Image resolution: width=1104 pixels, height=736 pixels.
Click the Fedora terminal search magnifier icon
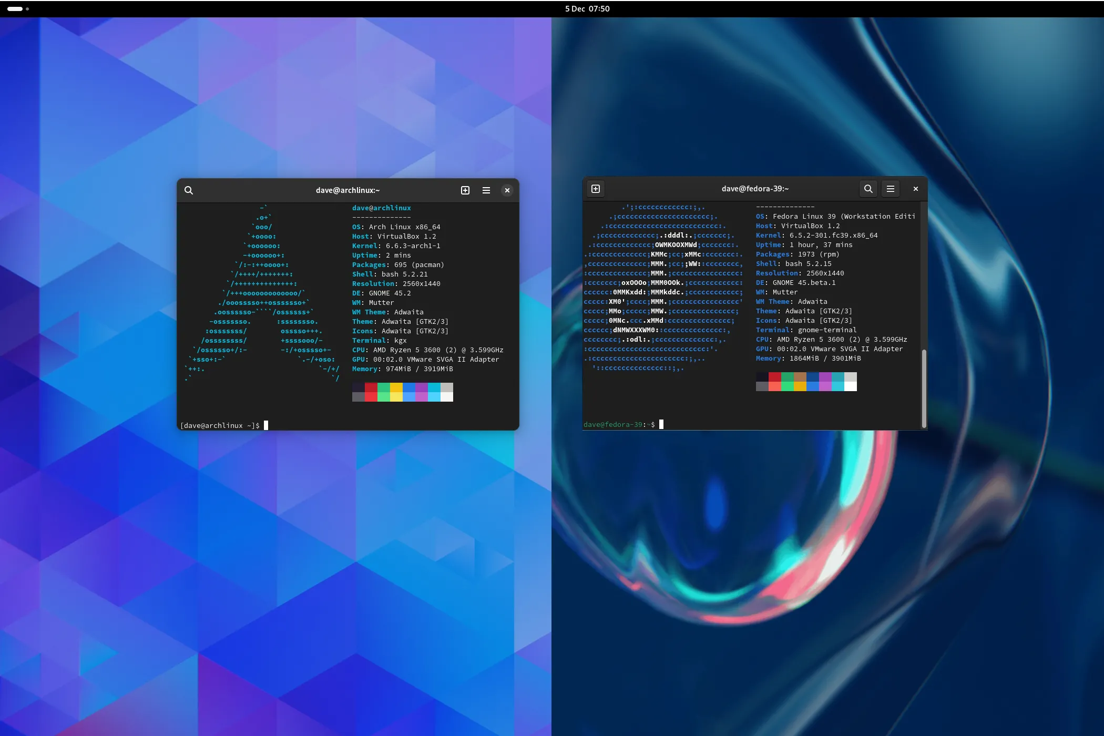point(868,189)
